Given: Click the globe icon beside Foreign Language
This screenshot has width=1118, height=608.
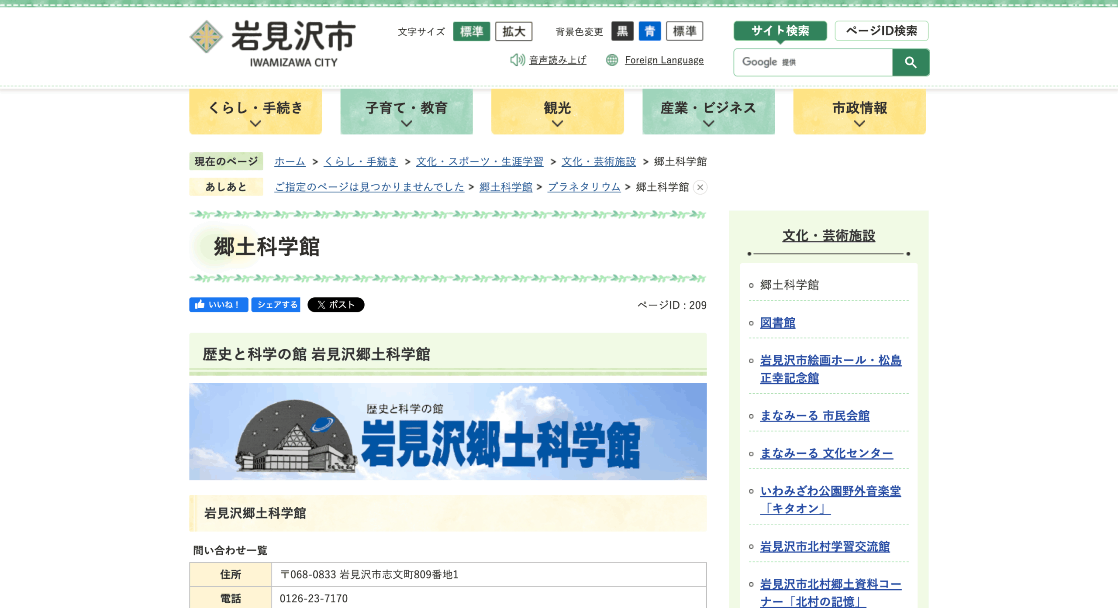Looking at the screenshot, I should (x=612, y=60).
